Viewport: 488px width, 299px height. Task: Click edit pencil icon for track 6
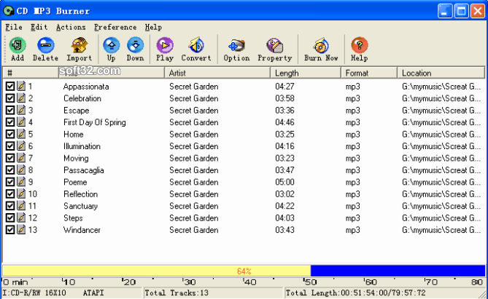tap(21, 146)
